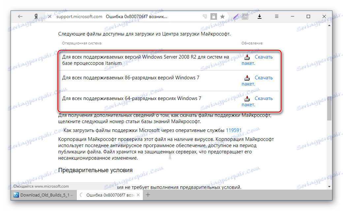Click the address field showing support.microsoft.com
The width and height of the screenshot is (343, 211).
tap(79, 16)
